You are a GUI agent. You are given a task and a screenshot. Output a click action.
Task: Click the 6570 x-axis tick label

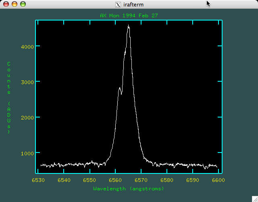[141, 180]
